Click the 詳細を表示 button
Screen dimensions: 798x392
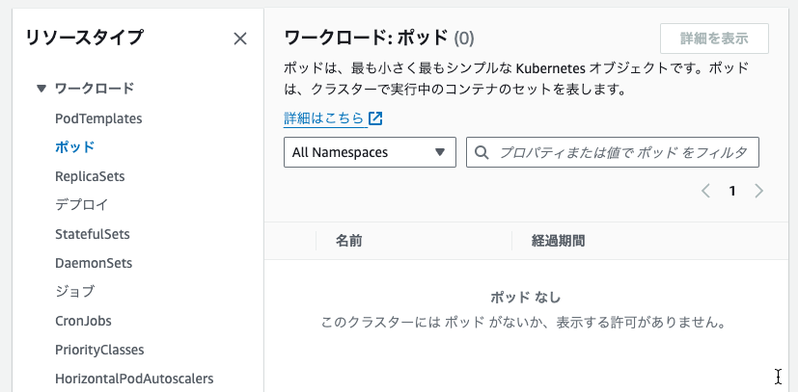coord(714,39)
